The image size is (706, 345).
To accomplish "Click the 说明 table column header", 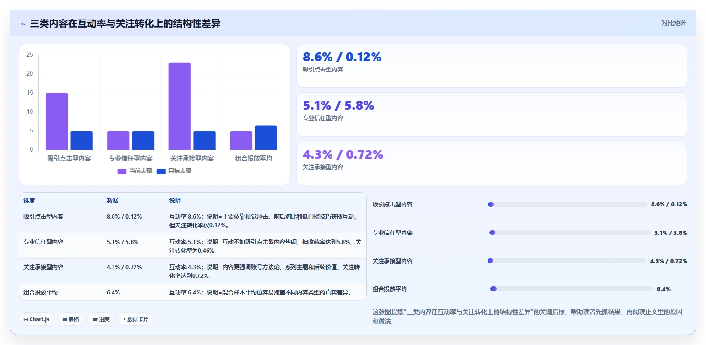I will [175, 201].
